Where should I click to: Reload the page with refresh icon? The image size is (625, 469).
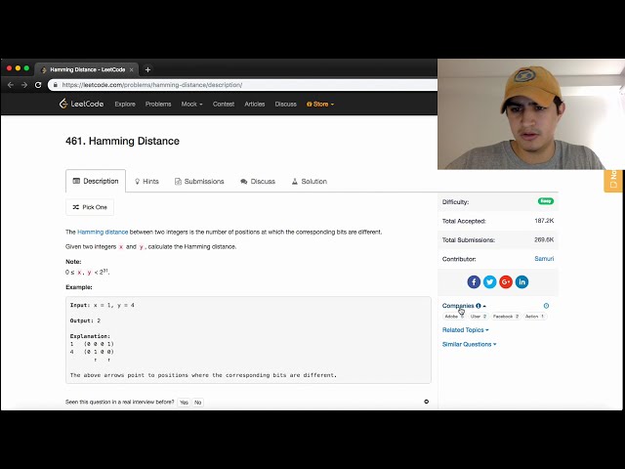click(38, 85)
